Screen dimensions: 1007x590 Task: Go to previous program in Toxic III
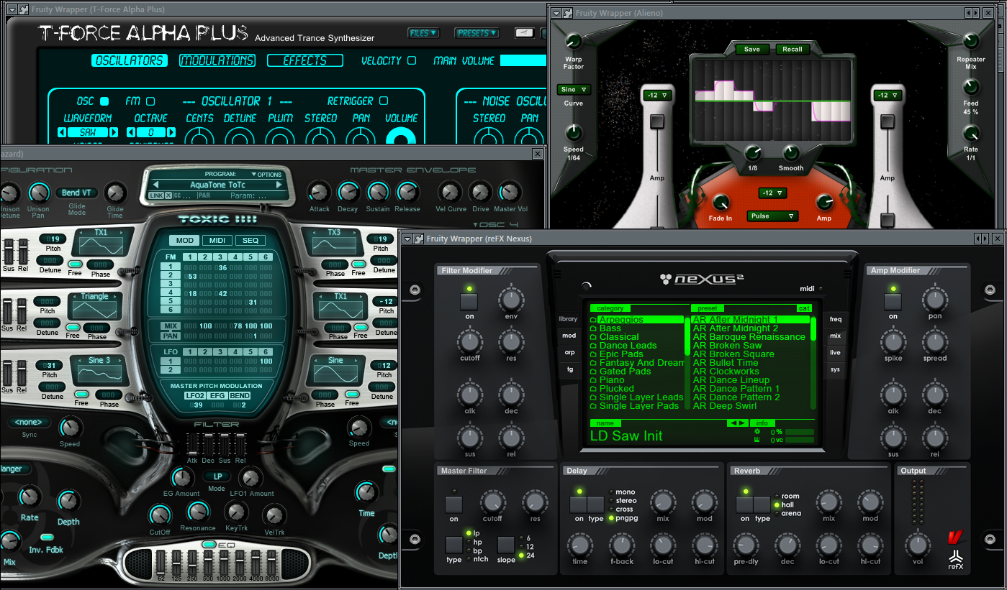coord(155,185)
